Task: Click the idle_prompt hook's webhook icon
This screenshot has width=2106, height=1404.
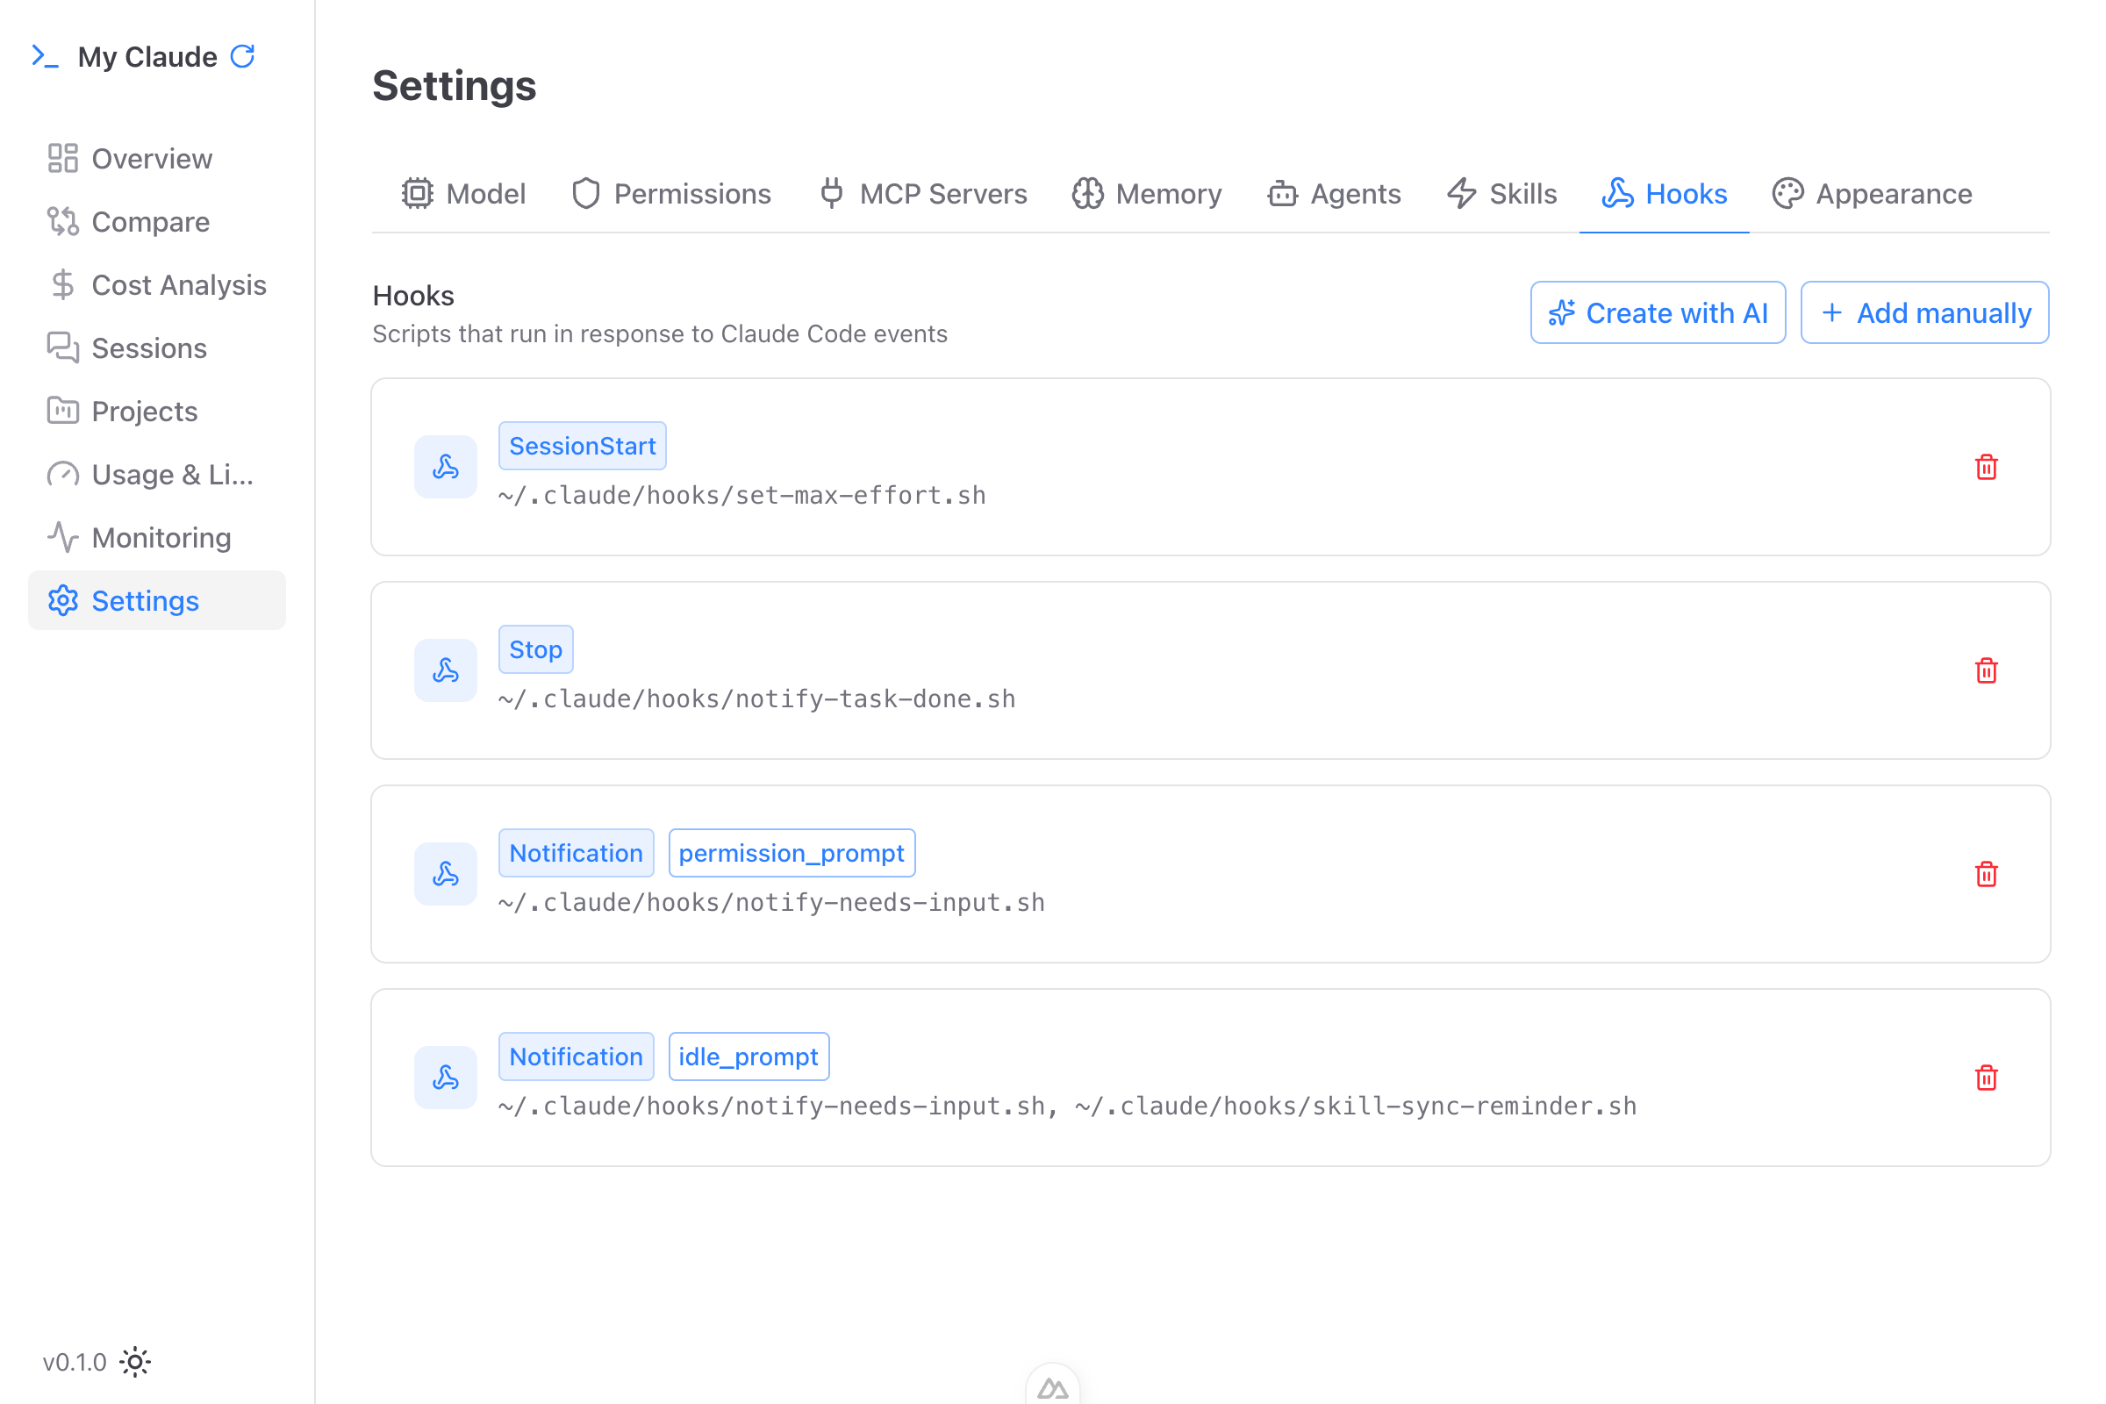Action: tap(446, 1078)
